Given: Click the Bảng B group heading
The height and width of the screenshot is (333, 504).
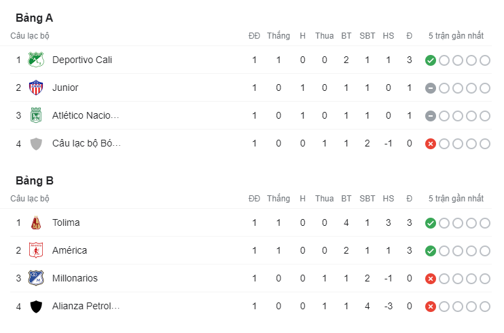Looking at the screenshot, I should coord(35,180).
